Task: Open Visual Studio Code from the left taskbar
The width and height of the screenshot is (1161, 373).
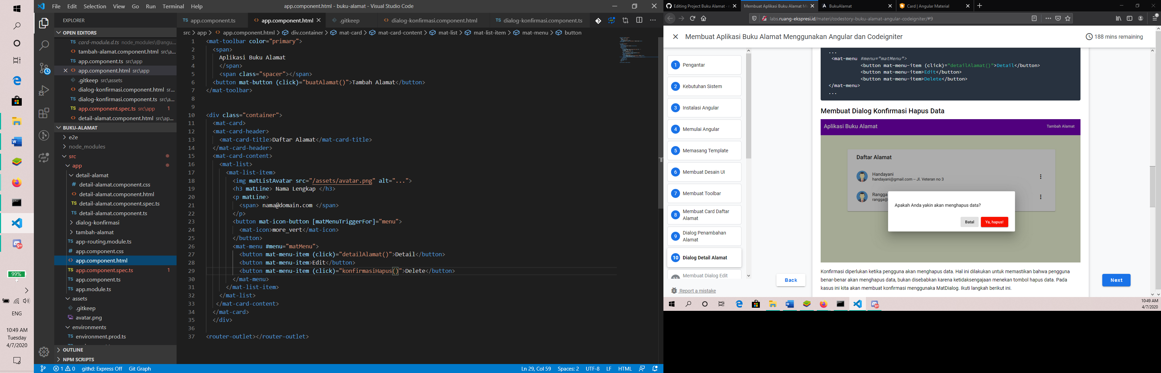Action: [17, 223]
